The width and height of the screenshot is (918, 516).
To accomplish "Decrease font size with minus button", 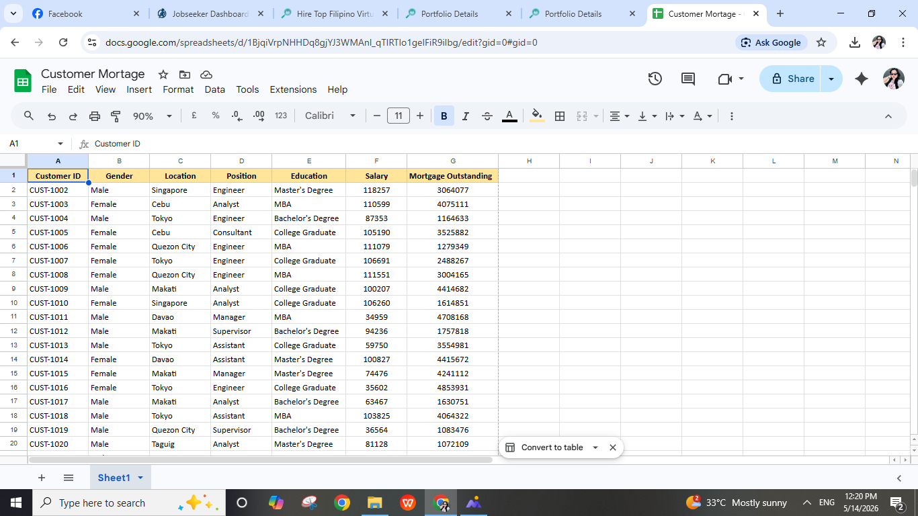I will (377, 116).
